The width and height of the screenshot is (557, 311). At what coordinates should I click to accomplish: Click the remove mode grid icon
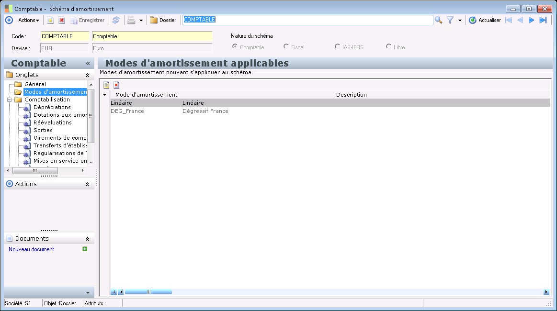coord(116,85)
